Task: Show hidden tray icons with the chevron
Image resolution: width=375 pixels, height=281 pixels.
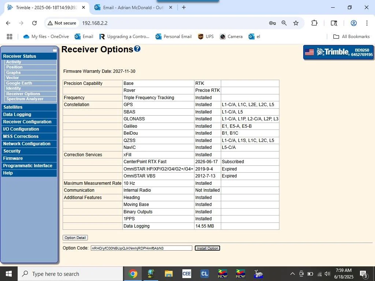Action: 293,274
